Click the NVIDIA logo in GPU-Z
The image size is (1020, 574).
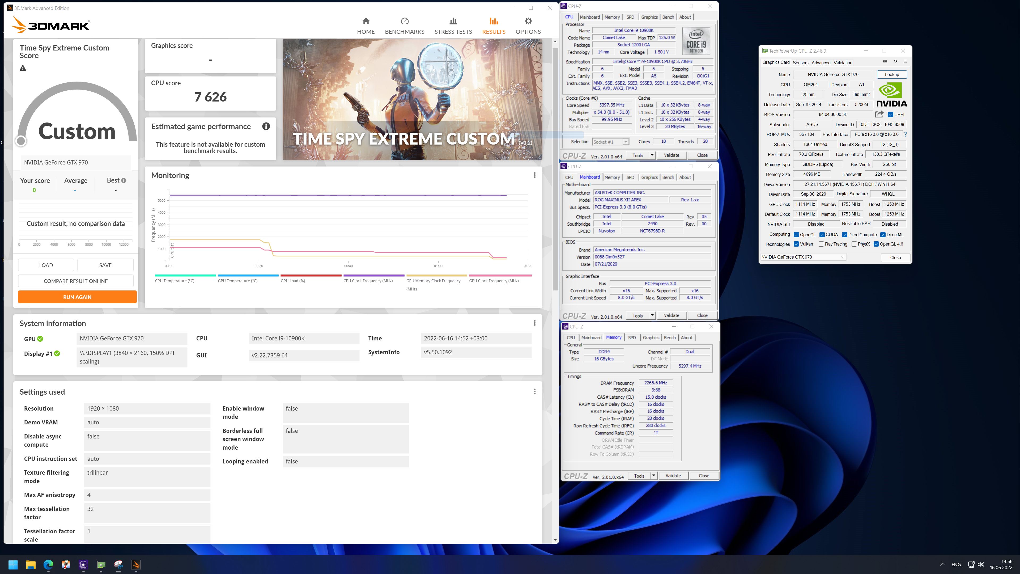[892, 95]
